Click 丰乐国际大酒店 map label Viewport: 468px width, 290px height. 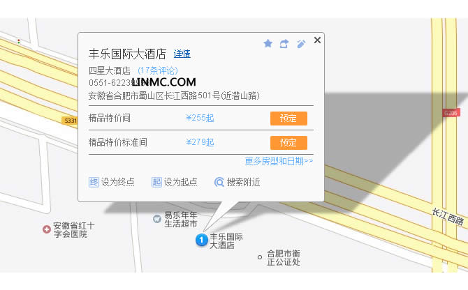tap(226, 241)
